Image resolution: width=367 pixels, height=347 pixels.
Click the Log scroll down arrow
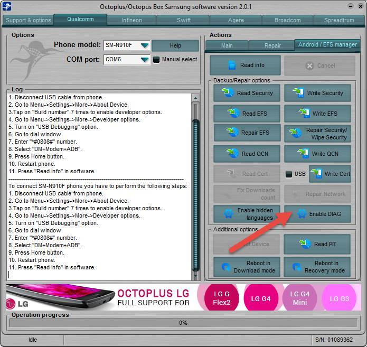[x=196, y=276]
